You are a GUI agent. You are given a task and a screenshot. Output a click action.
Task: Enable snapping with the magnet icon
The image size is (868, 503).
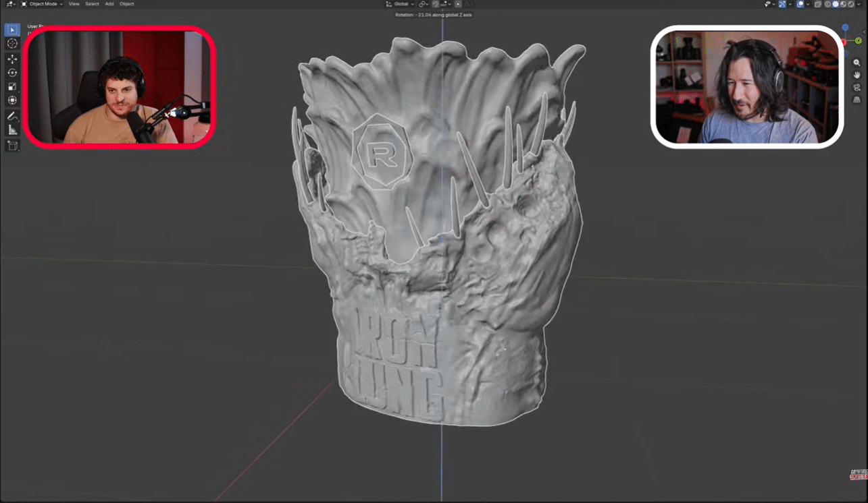click(x=436, y=3)
